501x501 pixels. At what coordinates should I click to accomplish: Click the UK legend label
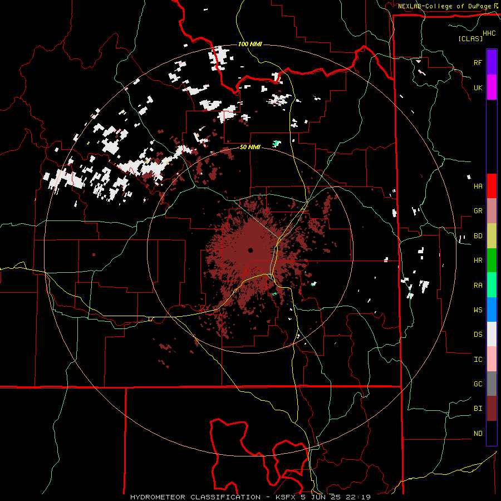(x=478, y=87)
